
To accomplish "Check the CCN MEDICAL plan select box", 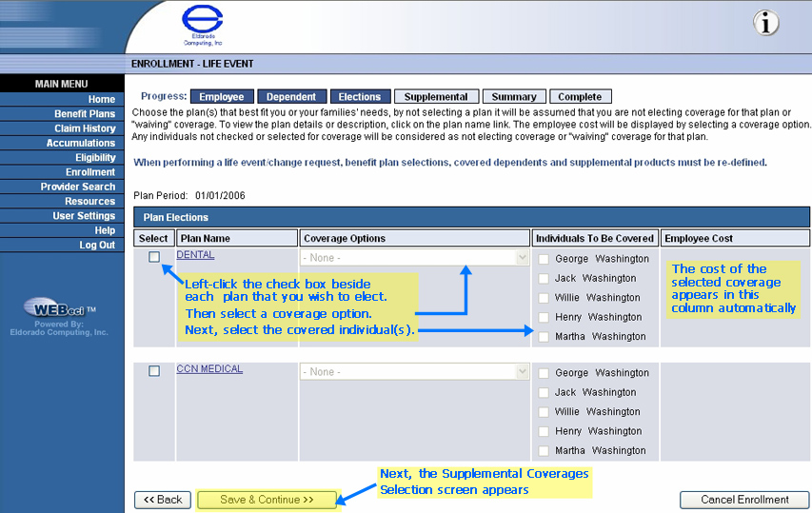I will click(154, 371).
